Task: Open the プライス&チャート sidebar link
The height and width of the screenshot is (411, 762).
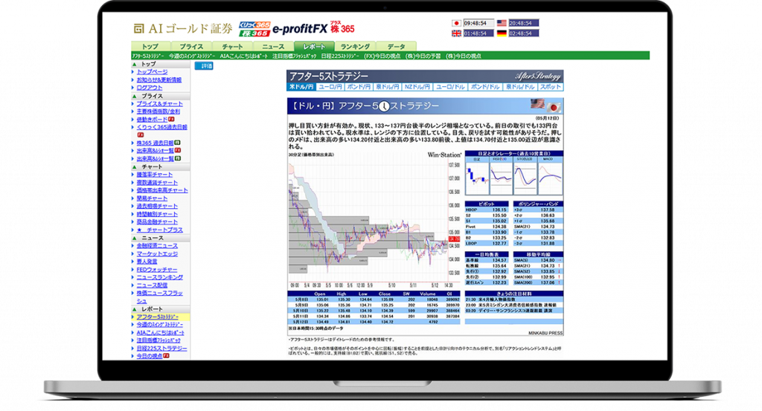Action: [x=160, y=104]
